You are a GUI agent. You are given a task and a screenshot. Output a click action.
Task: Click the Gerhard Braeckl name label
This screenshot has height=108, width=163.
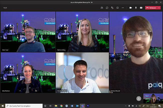point(115,91)
